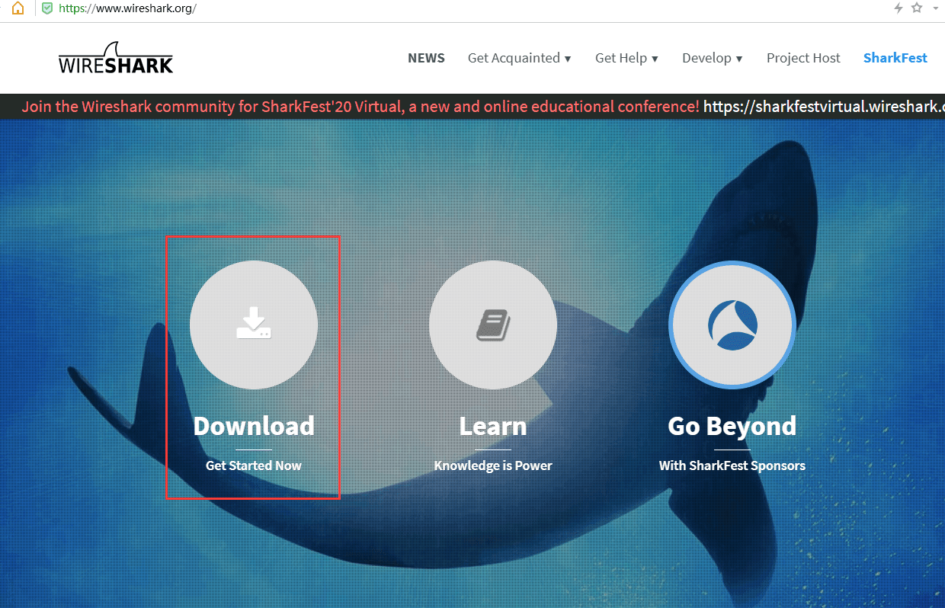Click the Download heading link

pos(254,425)
